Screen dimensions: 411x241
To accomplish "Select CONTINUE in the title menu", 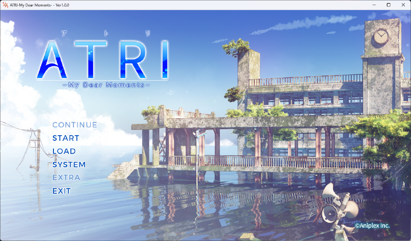I will click(x=74, y=125).
